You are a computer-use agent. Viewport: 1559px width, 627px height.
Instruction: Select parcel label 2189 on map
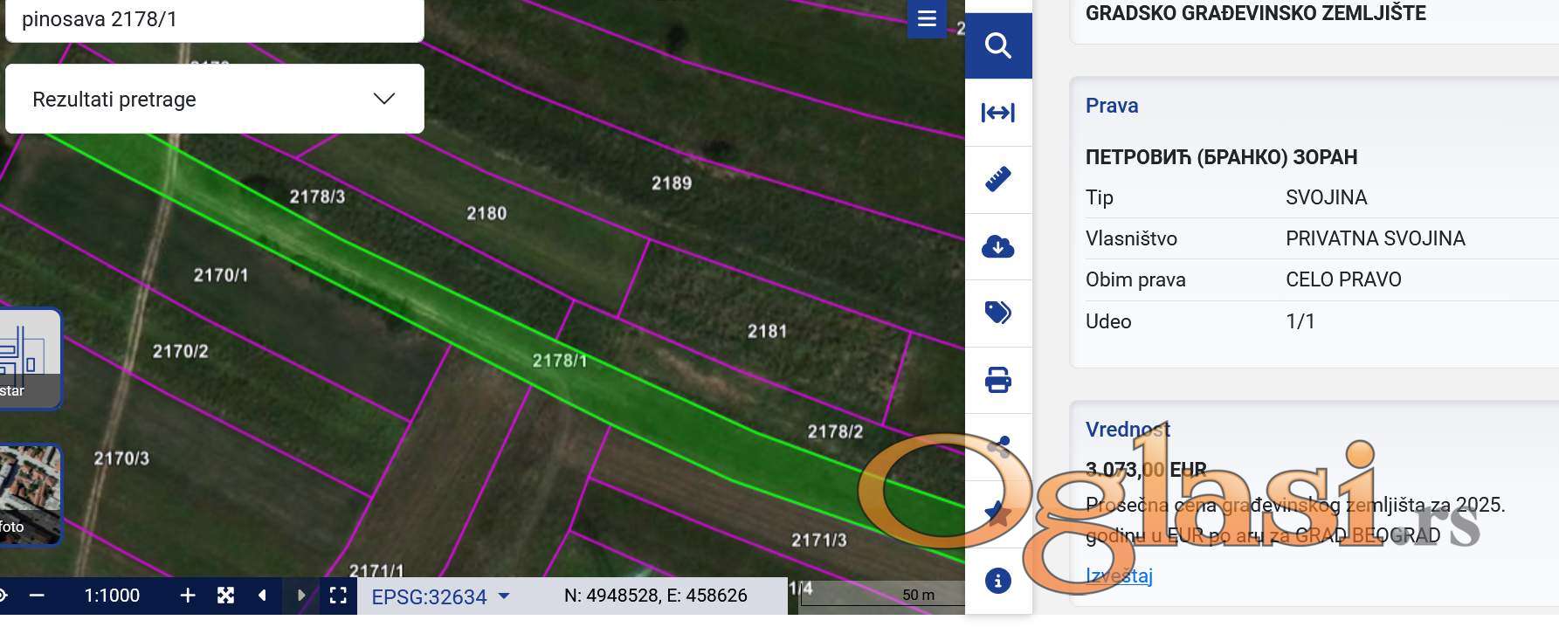coord(672,183)
